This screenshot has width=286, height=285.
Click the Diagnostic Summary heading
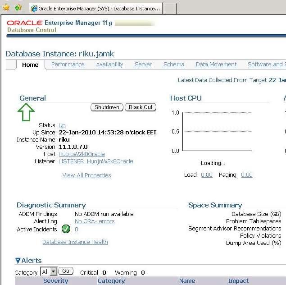pos(51,205)
